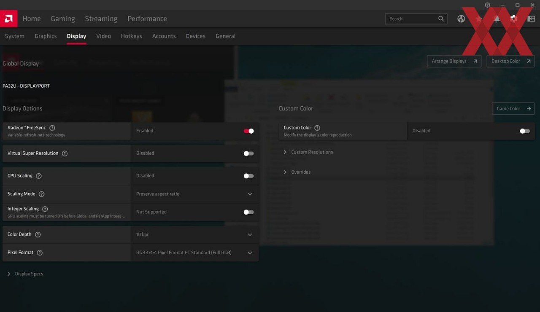The height and width of the screenshot is (312, 540).
Task: Click the search magnifier icon
Action: point(441,19)
